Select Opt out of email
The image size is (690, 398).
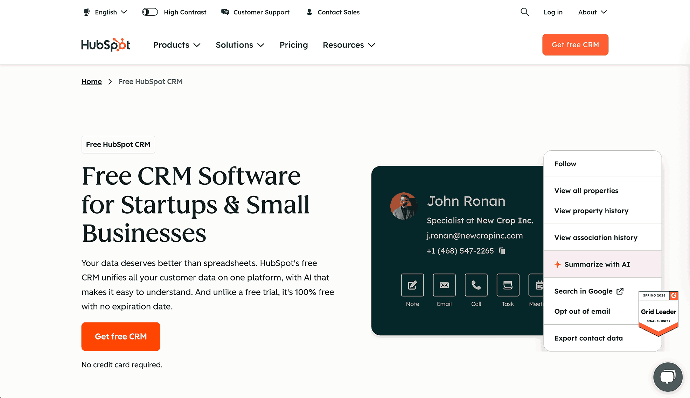(x=582, y=311)
